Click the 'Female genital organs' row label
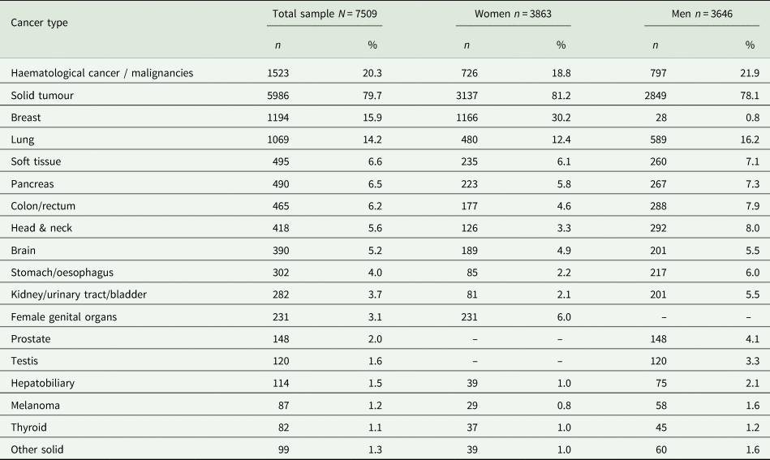 pos(62,316)
